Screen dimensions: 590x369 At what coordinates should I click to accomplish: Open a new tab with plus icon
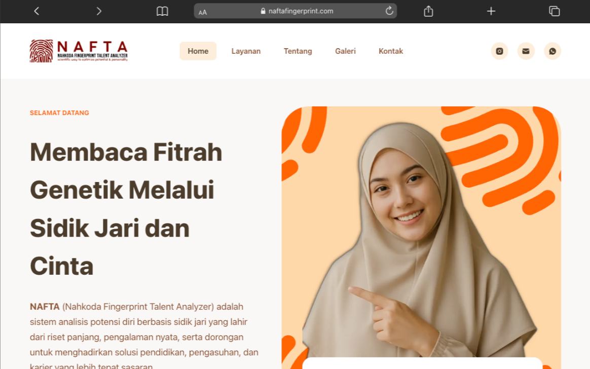coord(491,11)
